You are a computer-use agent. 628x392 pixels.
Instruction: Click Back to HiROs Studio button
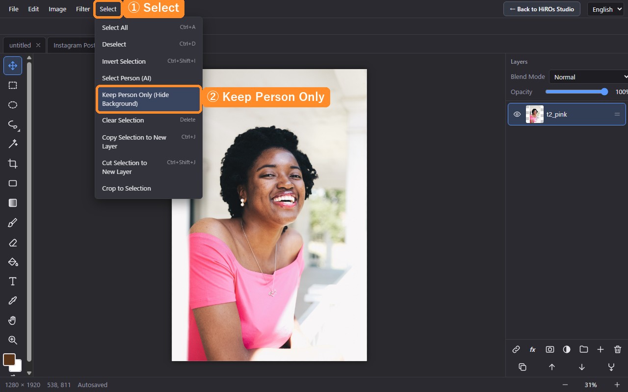[x=542, y=9]
